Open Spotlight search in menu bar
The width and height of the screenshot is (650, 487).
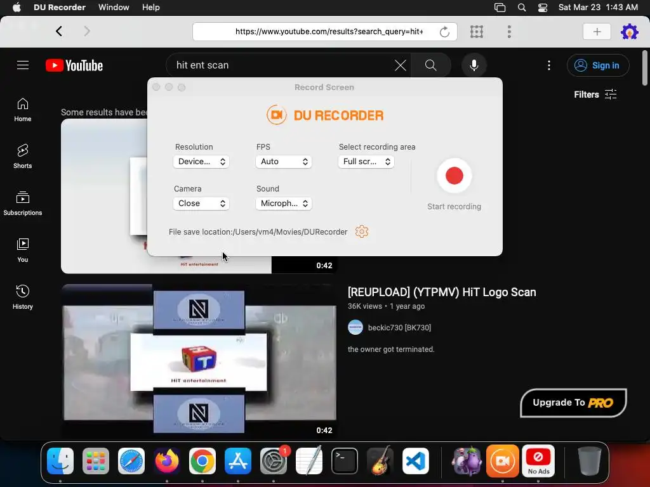pos(522,8)
